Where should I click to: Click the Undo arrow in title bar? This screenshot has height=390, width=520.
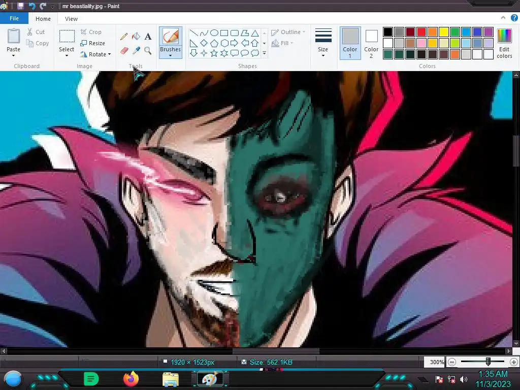tap(32, 6)
